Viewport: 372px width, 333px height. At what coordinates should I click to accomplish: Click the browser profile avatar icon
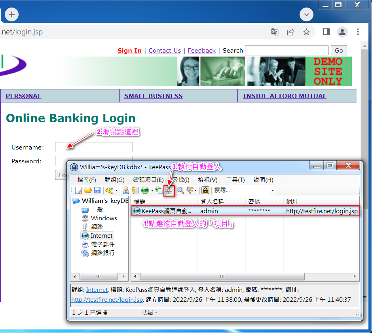[342, 32]
